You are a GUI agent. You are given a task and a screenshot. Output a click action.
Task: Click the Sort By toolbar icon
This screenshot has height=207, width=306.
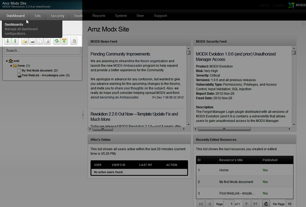(x=64, y=41)
